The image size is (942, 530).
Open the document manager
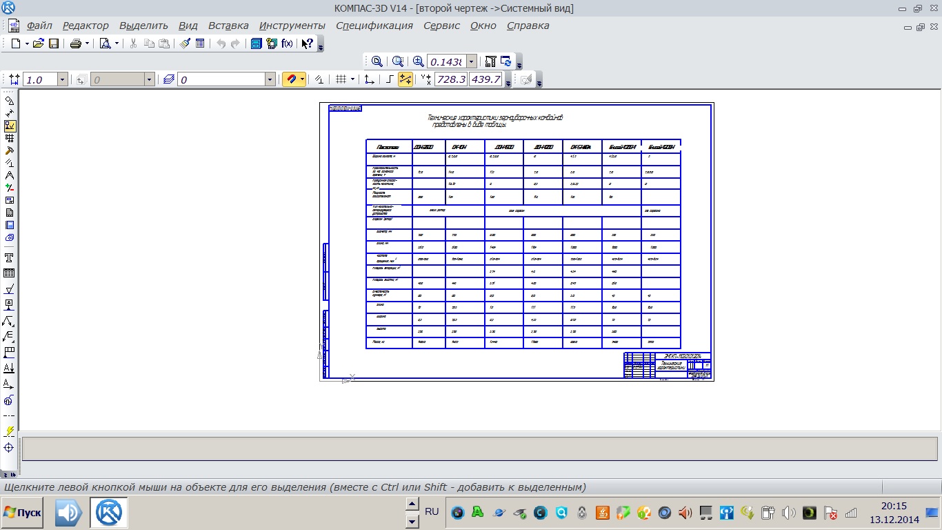pos(256,43)
